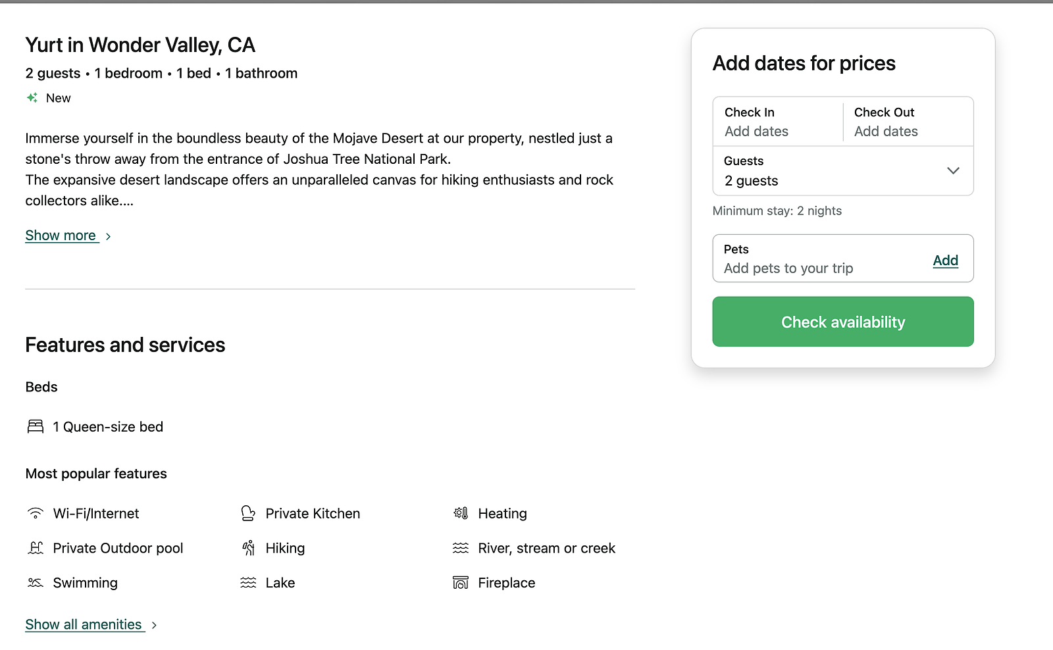Click the Private Kitchen oven mitt icon
Image resolution: width=1053 pixels, height=650 pixels.
pos(248,513)
